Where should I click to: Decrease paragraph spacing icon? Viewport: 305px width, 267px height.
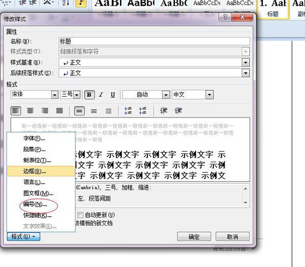pos(143,111)
